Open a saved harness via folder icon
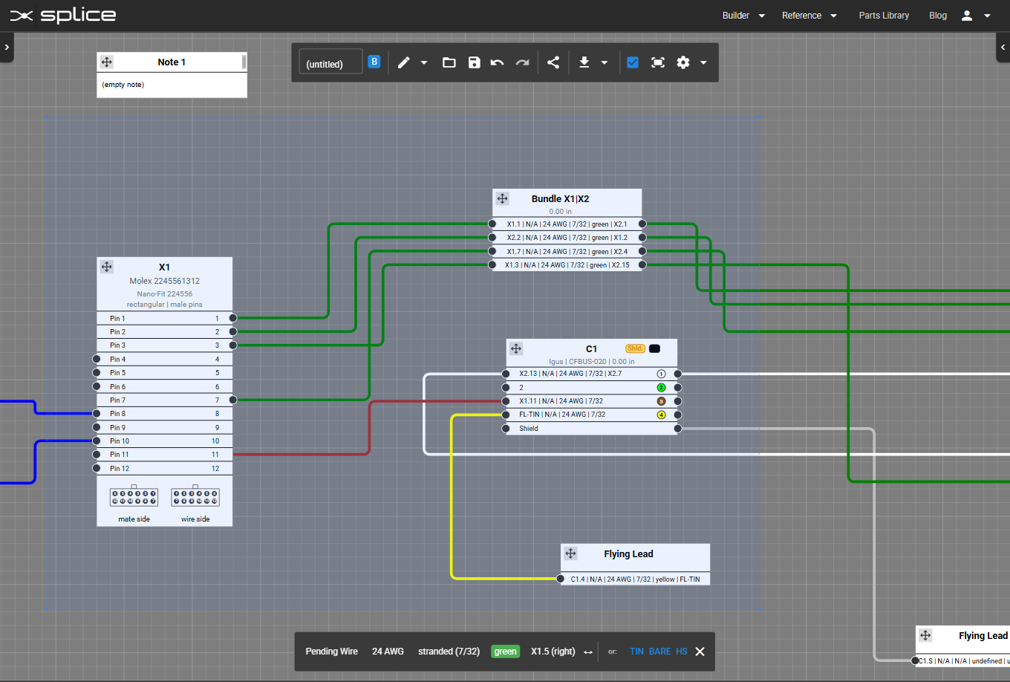The height and width of the screenshot is (682, 1010). pos(449,62)
